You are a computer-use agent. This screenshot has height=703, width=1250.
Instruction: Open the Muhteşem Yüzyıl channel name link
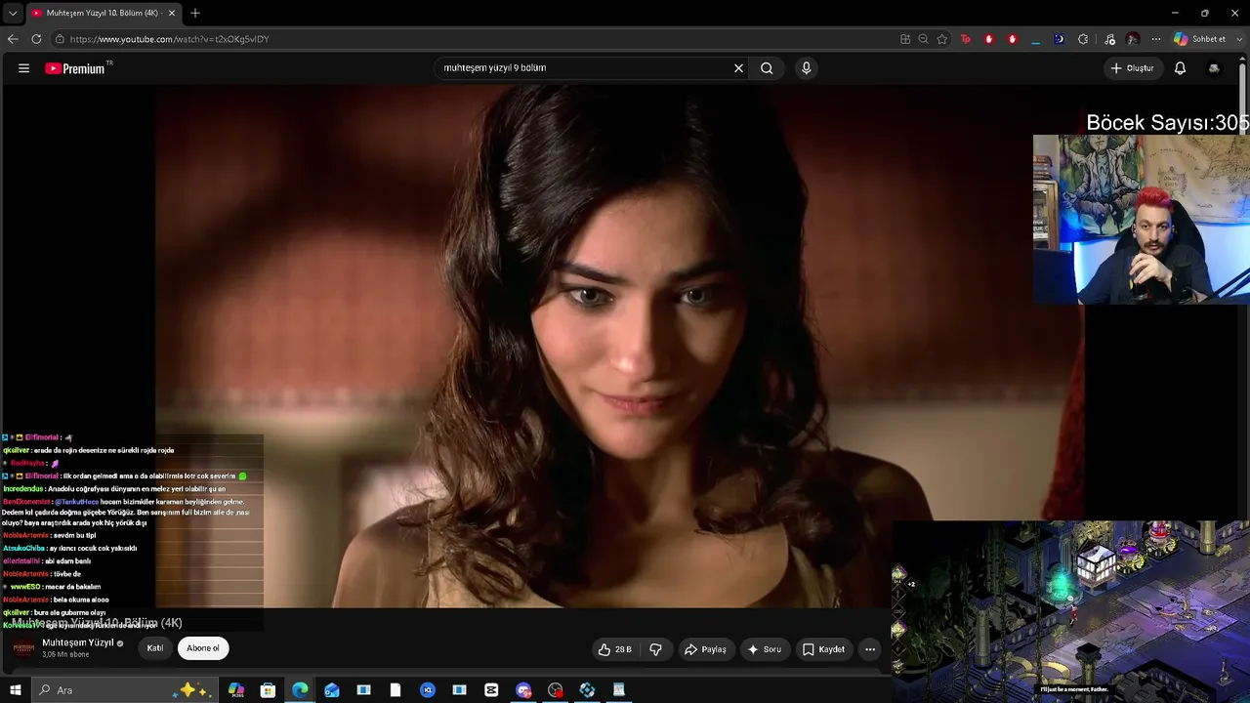pyautogui.click(x=78, y=643)
